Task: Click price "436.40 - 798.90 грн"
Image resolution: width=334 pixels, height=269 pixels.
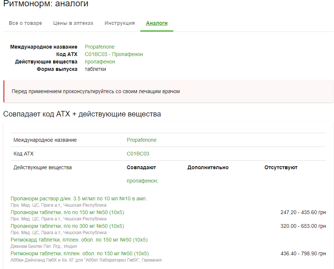Action: 303,253
